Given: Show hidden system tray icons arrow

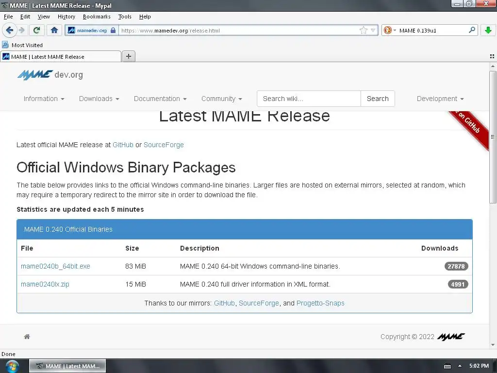Looking at the screenshot, I should (460, 366).
